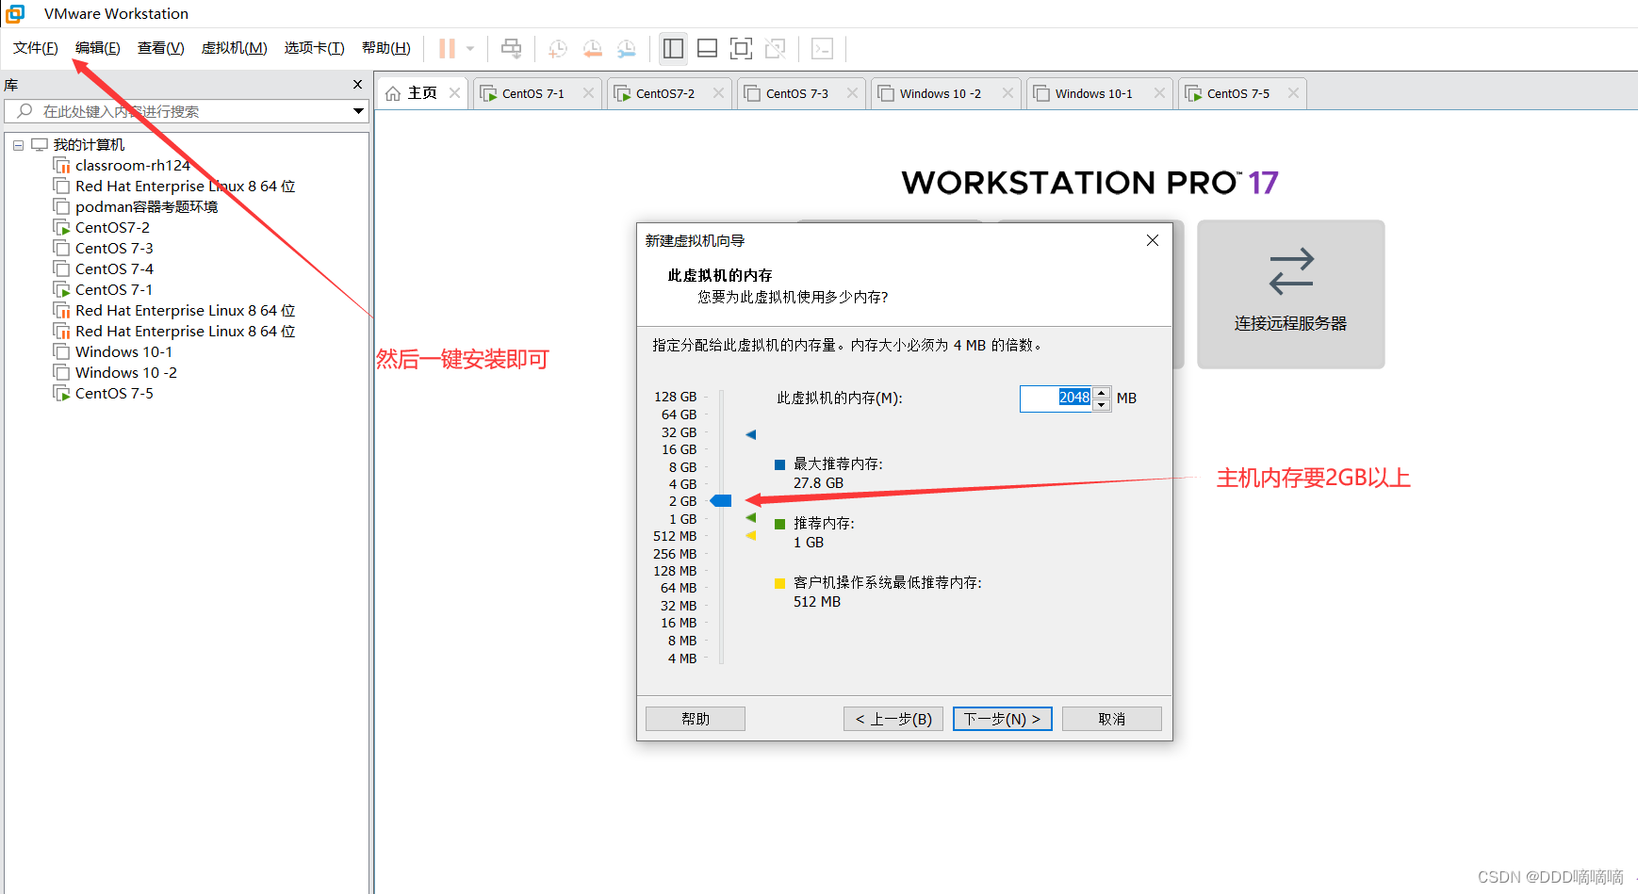Close the 主页 tab
This screenshot has height=894, width=1638.
point(454,92)
